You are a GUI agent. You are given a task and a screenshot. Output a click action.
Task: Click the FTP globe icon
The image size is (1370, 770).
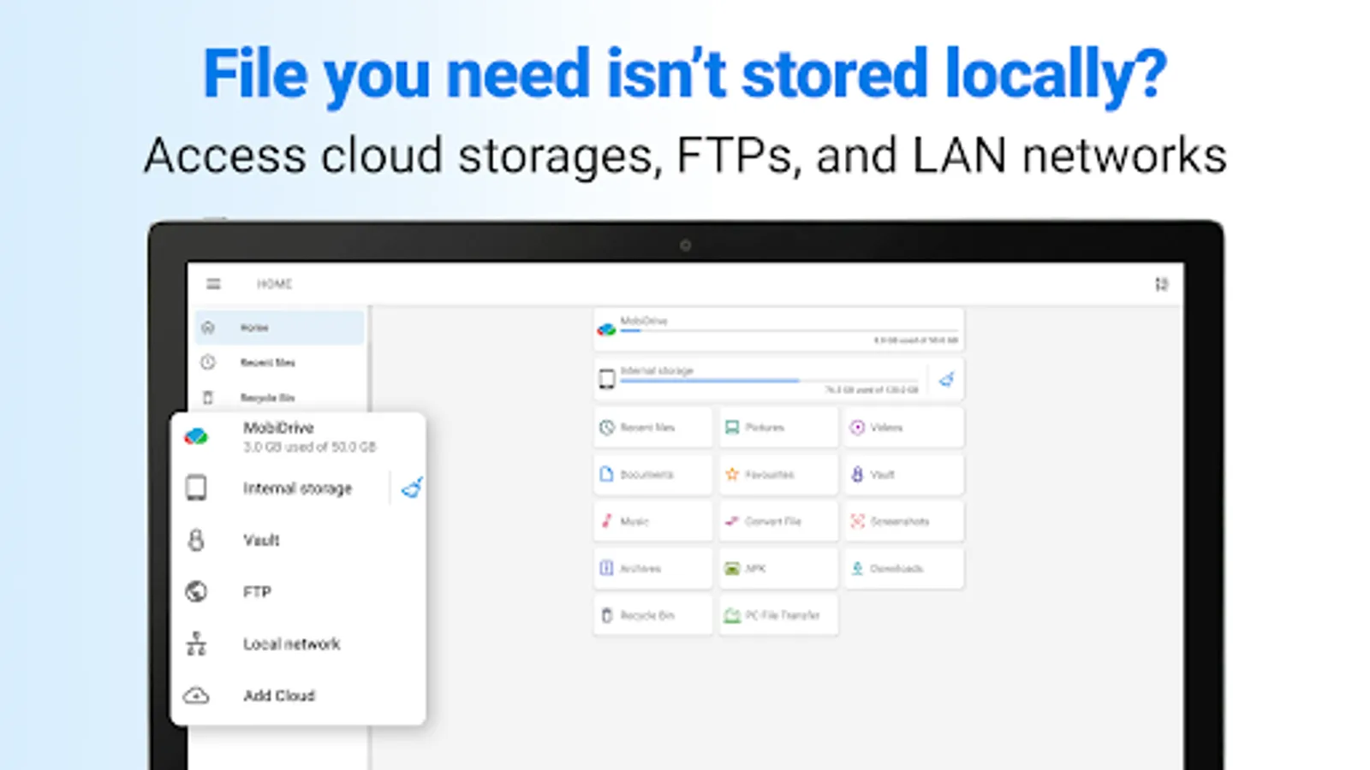click(x=196, y=591)
